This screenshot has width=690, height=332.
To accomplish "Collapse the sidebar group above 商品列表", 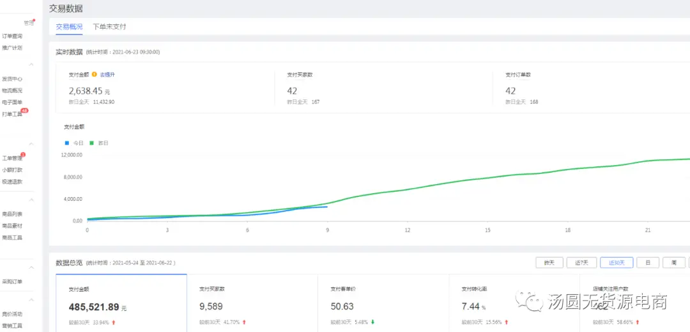I will (32, 200).
